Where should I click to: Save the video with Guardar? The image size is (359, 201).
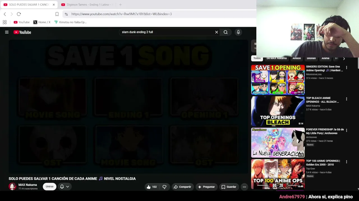tap(229, 187)
